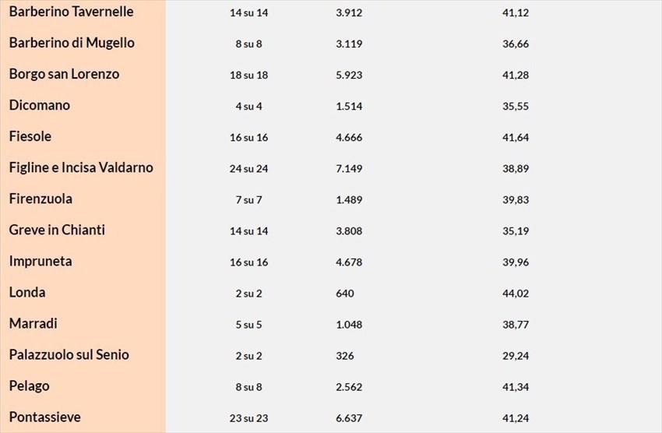Click the Barberino Tavernelle row name
662x433 pixels.
[x=71, y=12]
